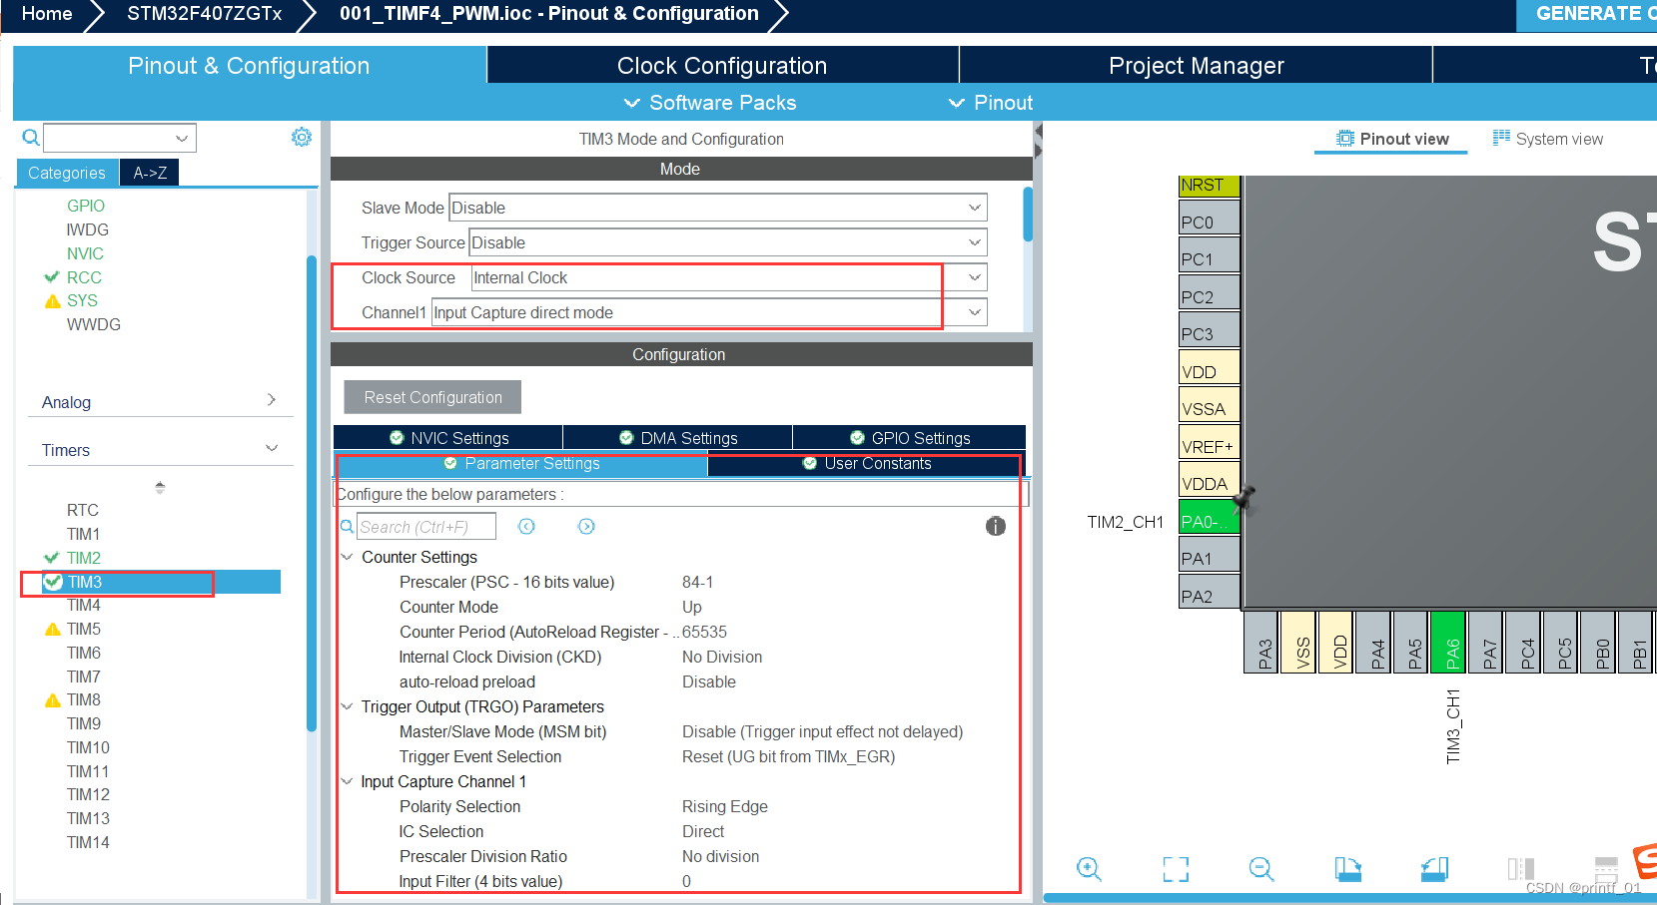Click the Mode panel vertical scrollbar
This screenshot has width=1657, height=905.
[1028, 214]
